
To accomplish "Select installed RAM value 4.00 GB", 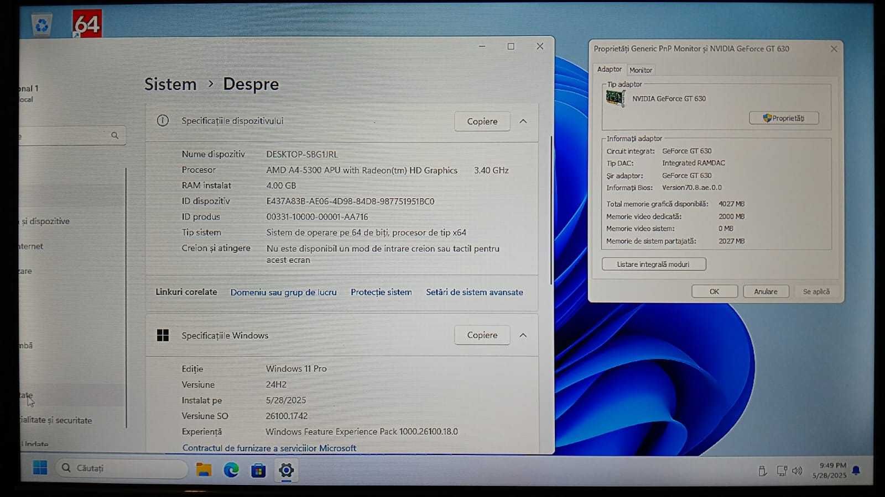I will (x=281, y=186).
